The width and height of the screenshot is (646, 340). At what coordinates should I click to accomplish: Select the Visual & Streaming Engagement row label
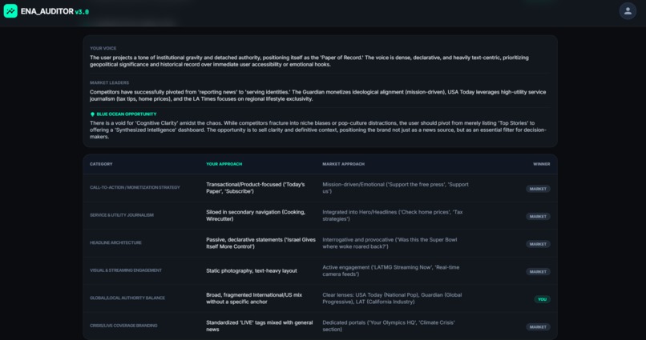click(x=126, y=270)
